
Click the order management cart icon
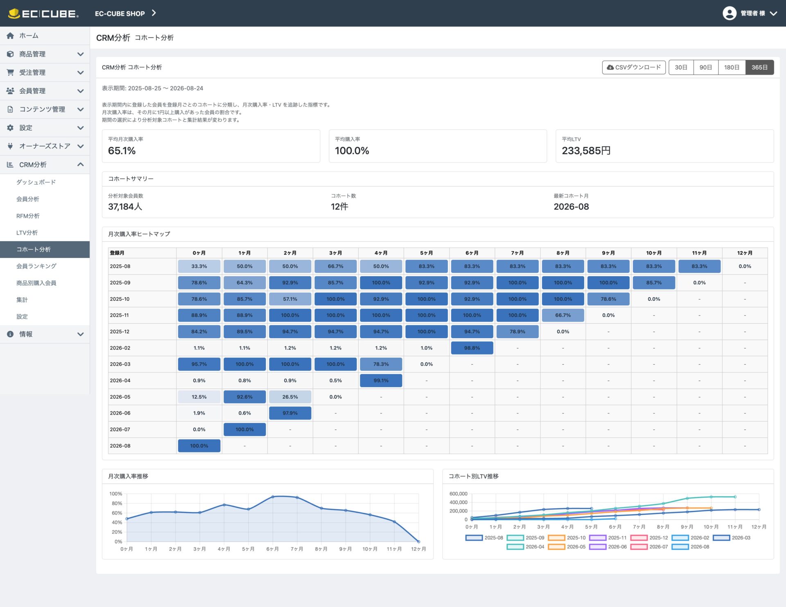click(x=10, y=72)
